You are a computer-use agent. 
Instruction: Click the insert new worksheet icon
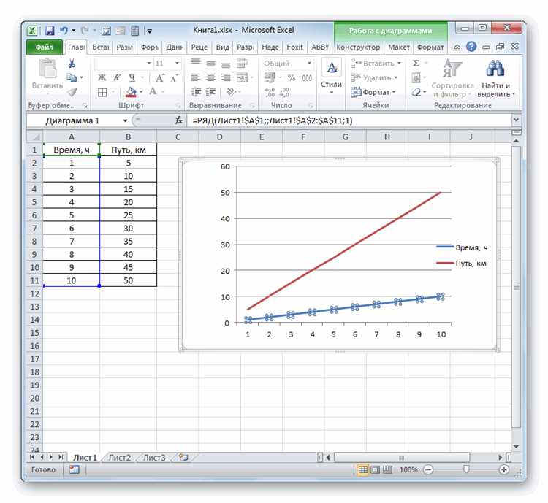tap(183, 457)
